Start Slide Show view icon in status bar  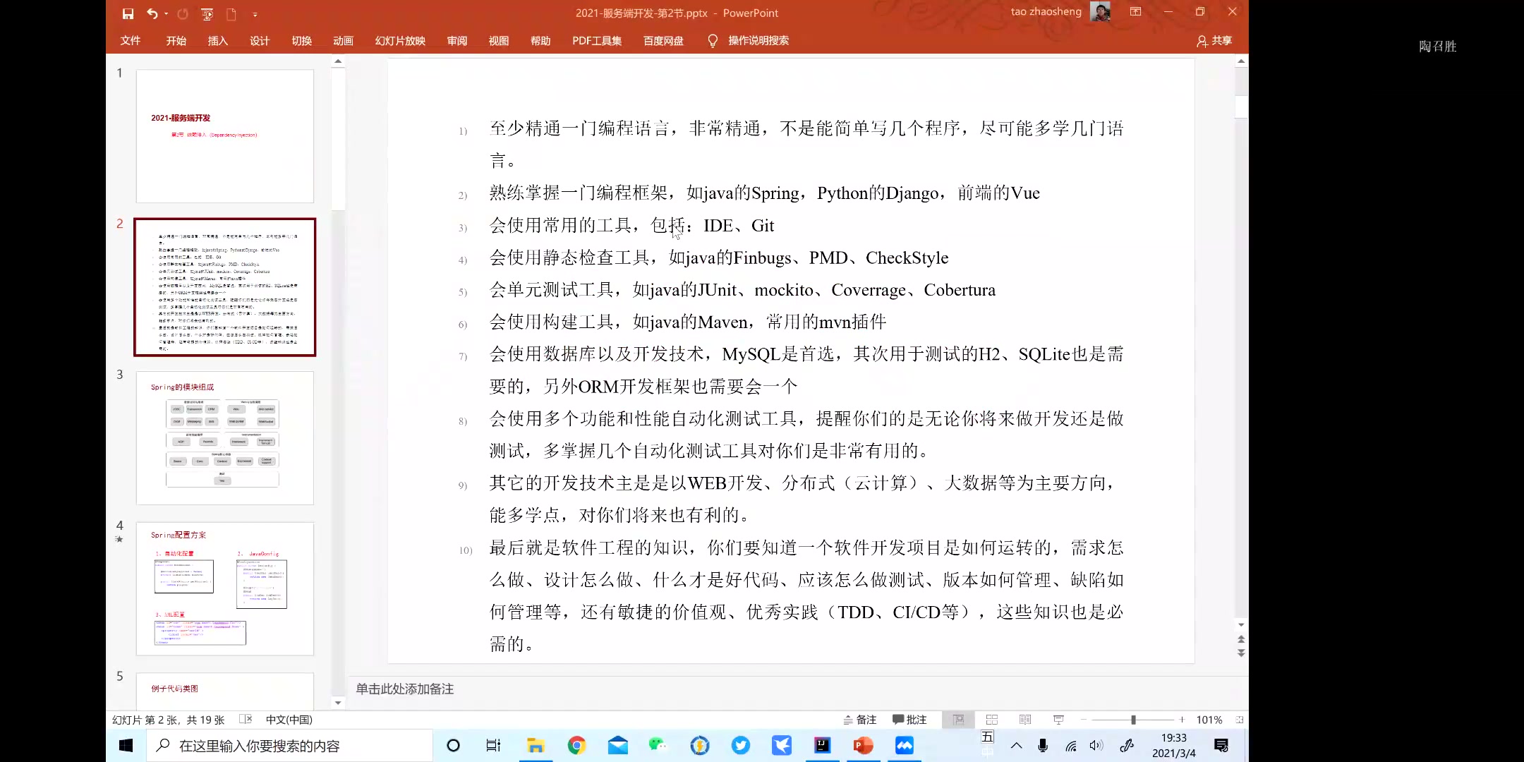[x=1058, y=720]
